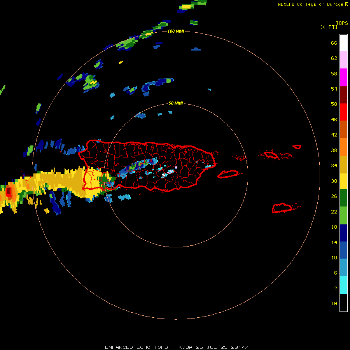Image resolution: width=350 pixels, height=350 pixels.
Task: Click the 62 value in the legend
Action: tap(334, 58)
